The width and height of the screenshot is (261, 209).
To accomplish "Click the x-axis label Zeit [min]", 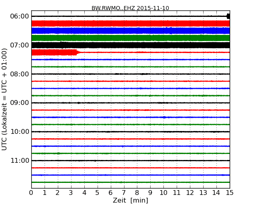I will [130, 200].
